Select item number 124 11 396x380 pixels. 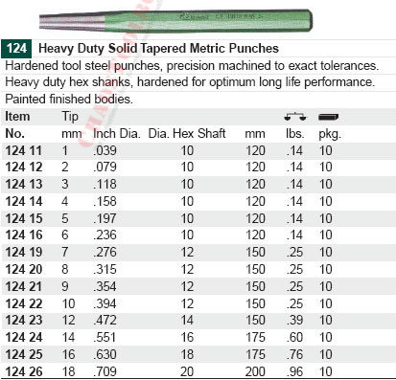[24, 150]
